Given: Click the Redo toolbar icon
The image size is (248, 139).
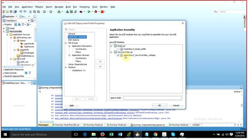Looking at the screenshot, I should [25, 12].
